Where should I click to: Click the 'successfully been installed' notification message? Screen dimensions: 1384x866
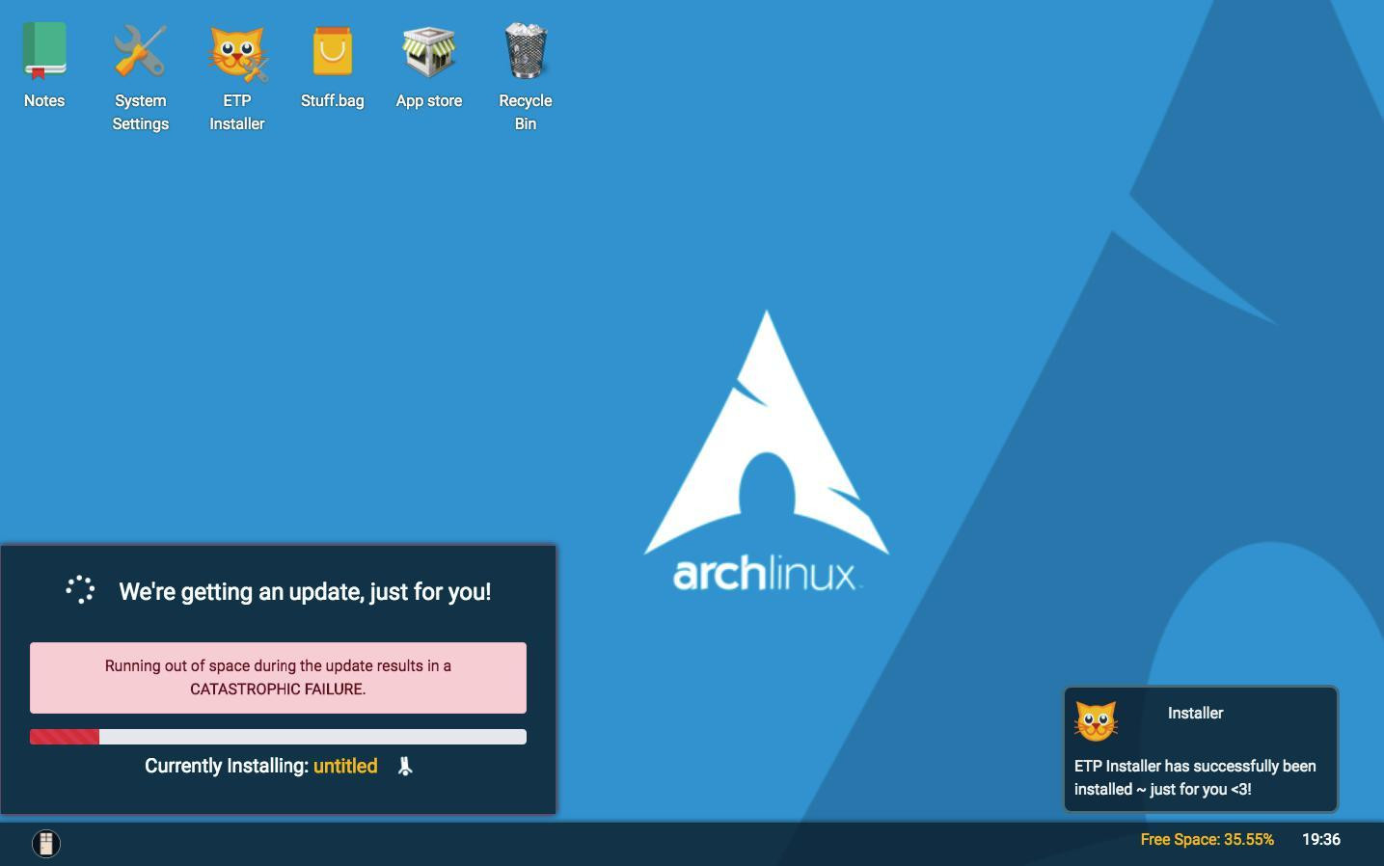point(1195,777)
